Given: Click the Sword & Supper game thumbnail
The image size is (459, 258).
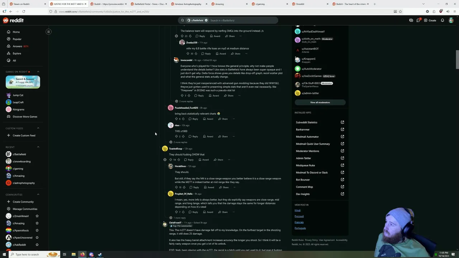Looking at the screenshot, I should [23, 82].
